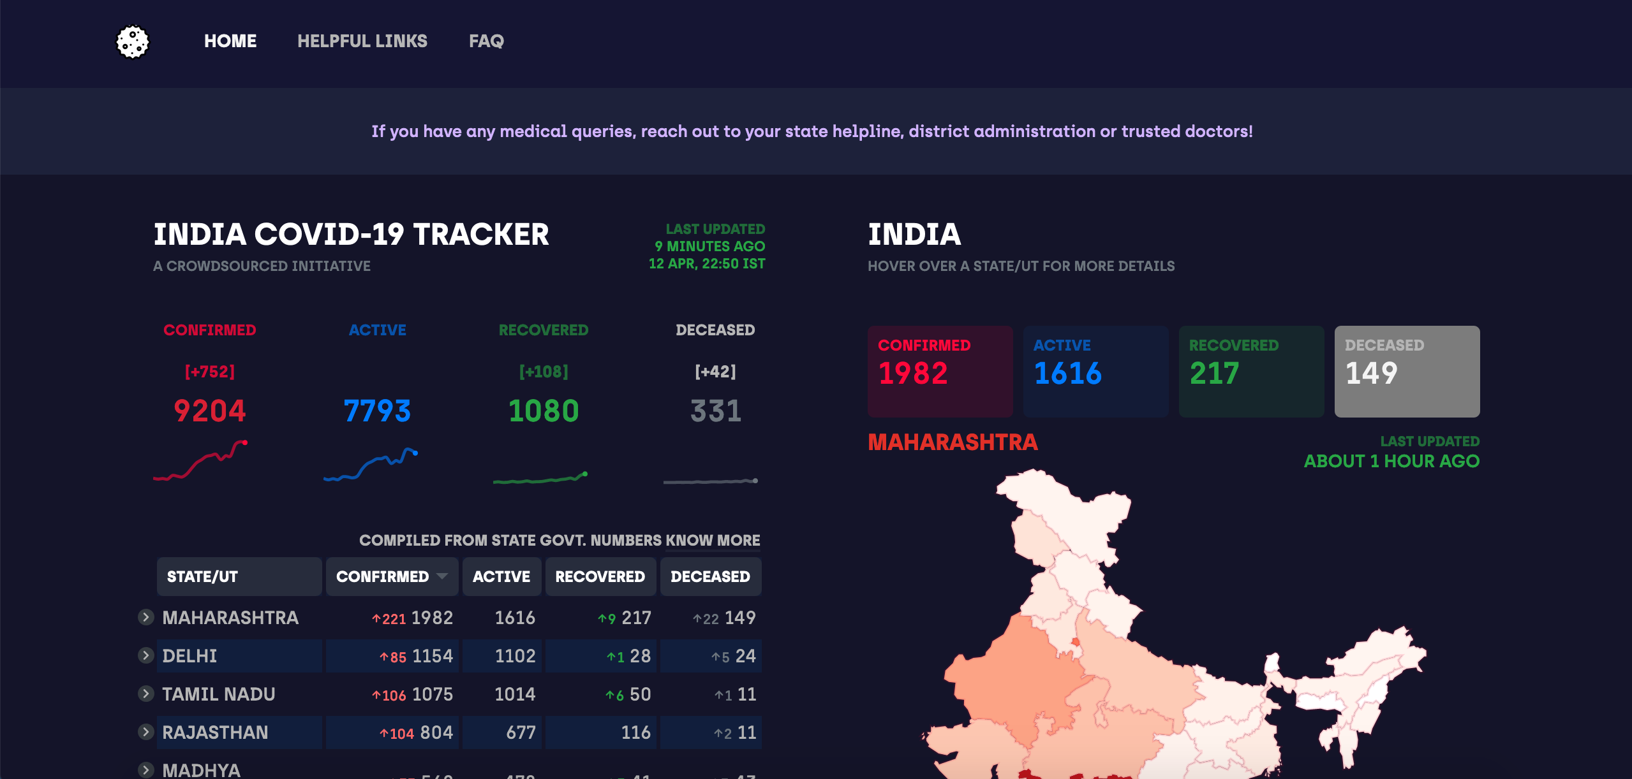Click the total recovered count 1080
This screenshot has width=1632, height=779.
pos(544,411)
